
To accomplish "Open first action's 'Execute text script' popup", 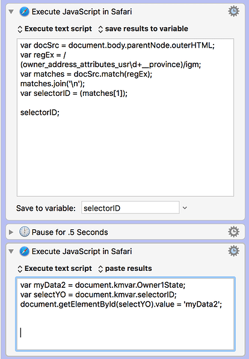I will click(55, 28).
